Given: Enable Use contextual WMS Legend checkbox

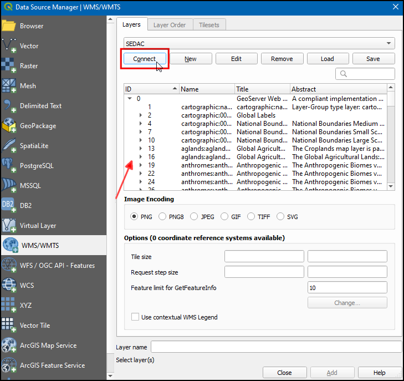Looking at the screenshot, I should click(135, 317).
